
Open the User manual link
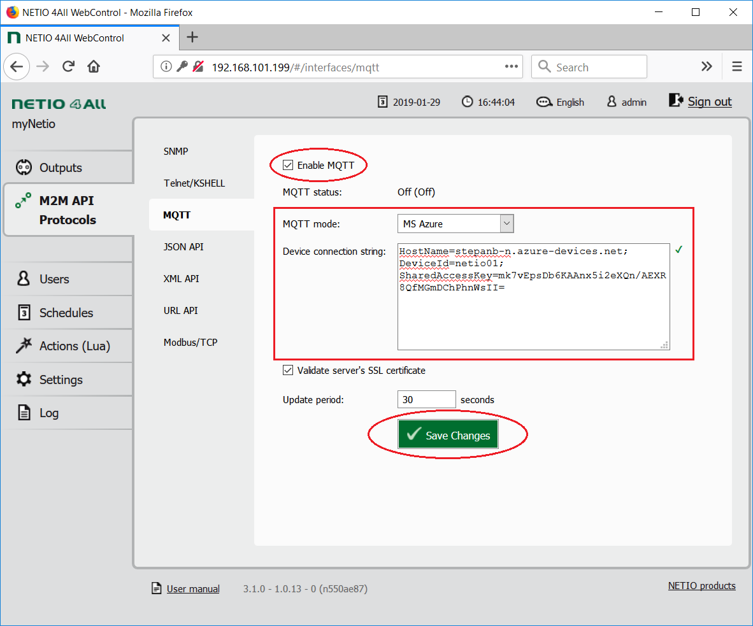[193, 588]
